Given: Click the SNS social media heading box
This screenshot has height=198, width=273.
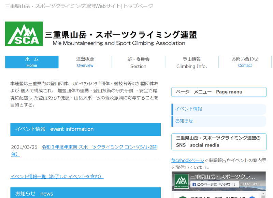Looking at the screenshot, I should (219, 142).
